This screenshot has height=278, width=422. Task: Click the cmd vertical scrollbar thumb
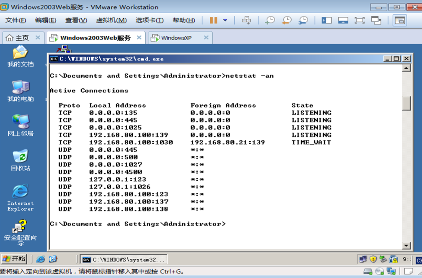point(406,103)
